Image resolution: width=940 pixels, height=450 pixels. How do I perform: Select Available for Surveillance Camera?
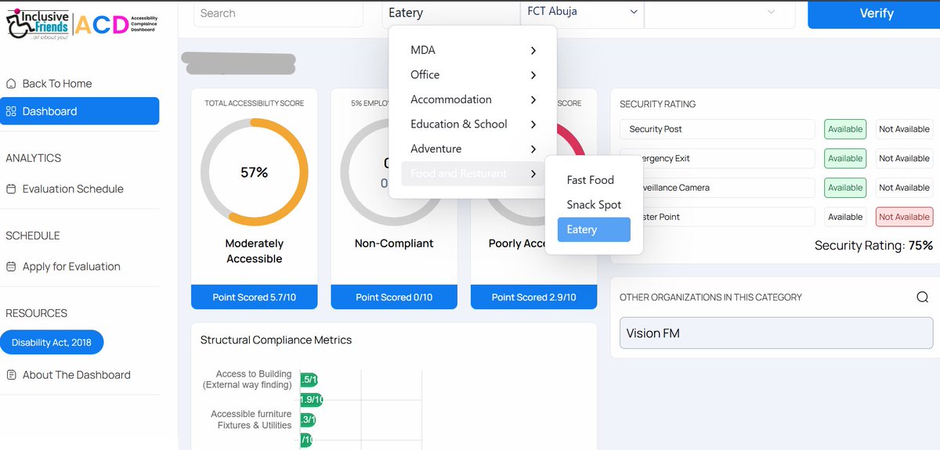tap(845, 188)
